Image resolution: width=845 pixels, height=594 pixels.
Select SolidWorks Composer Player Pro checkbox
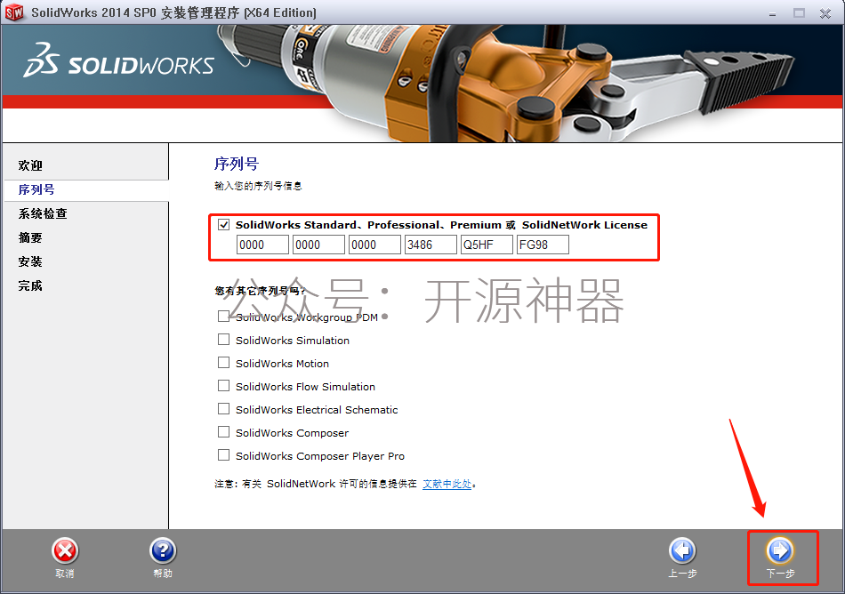click(x=223, y=455)
